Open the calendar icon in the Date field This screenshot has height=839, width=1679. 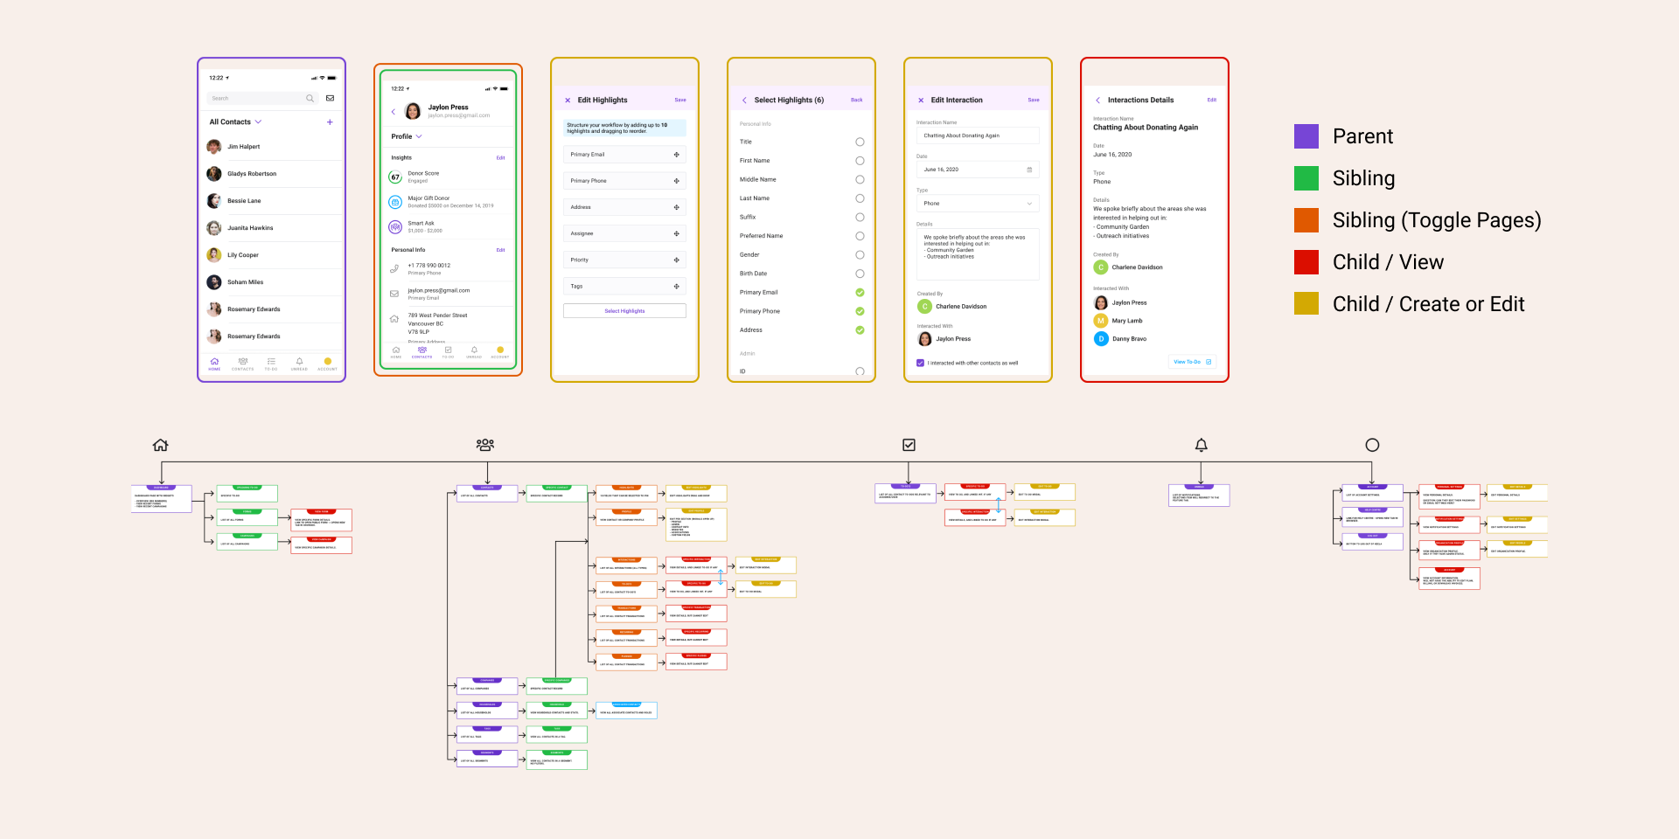(1029, 170)
